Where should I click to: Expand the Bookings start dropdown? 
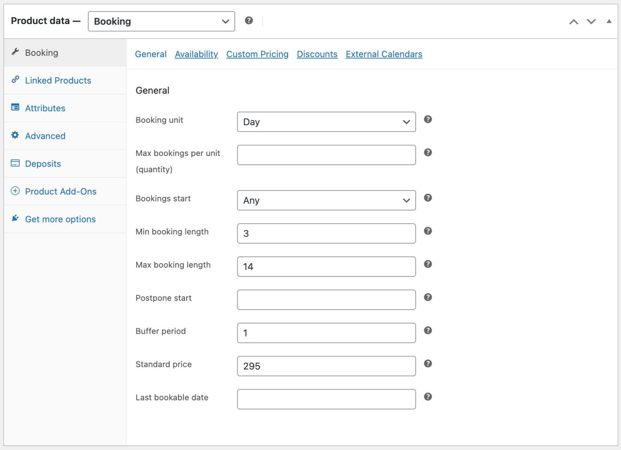(326, 200)
